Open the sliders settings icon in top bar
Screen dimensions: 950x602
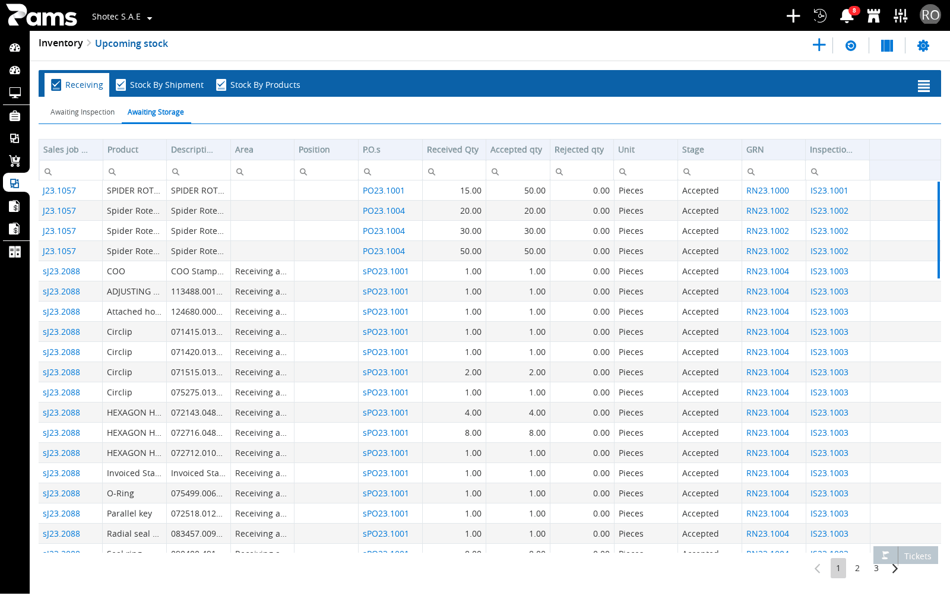coord(901,16)
